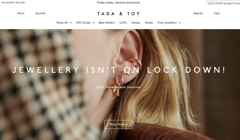
Task: Click the 'Order Today, Receive Tomorrow' hero subtitle
Action: pyautogui.click(x=119, y=87)
